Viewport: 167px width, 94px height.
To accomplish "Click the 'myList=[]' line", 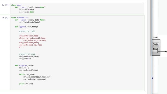I will pos(24,68).
